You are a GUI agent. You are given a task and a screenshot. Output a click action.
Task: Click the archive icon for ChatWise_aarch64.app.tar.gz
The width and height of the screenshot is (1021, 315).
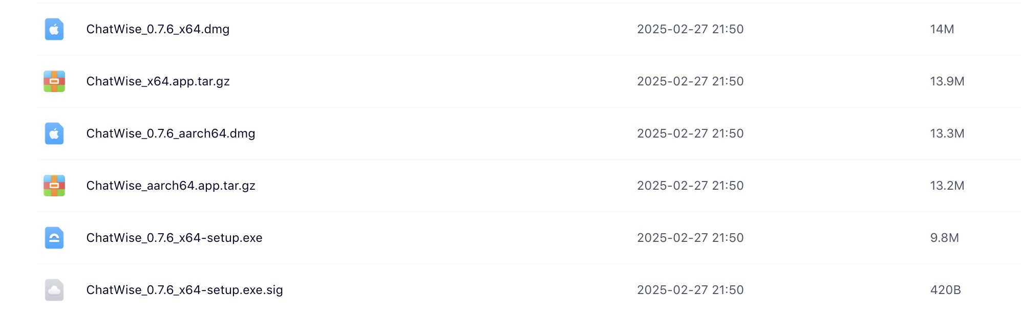(54, 186)
